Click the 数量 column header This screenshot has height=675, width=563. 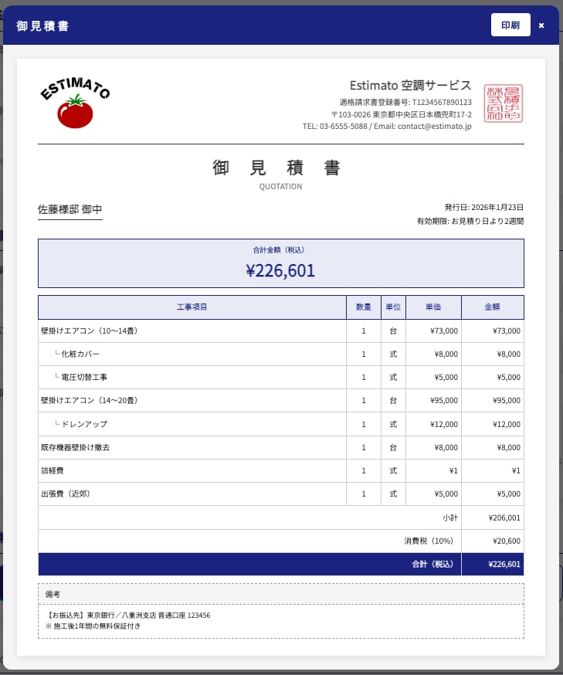click(x=364, y=307)
